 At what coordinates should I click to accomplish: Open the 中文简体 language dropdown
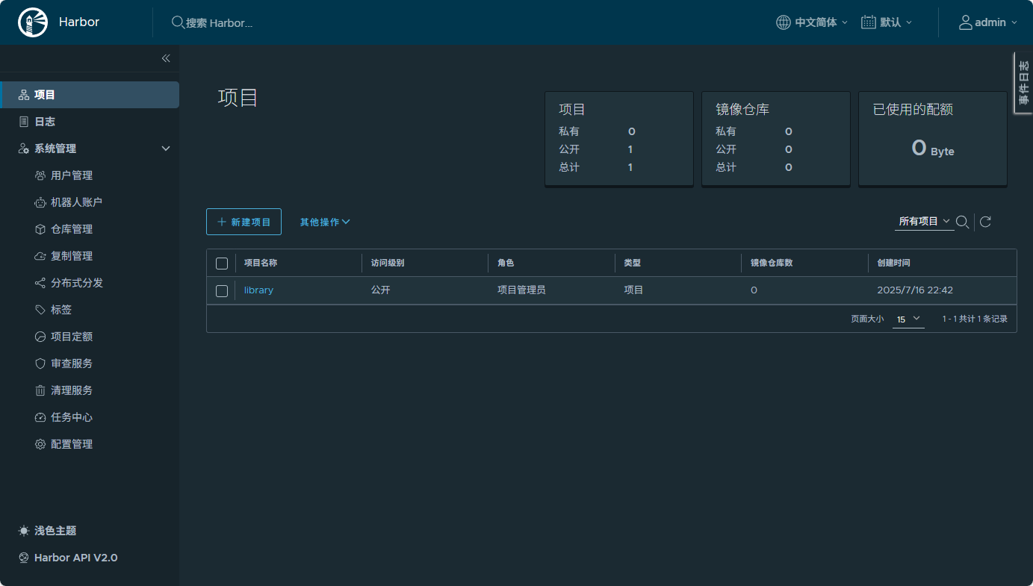click(812, 22)
